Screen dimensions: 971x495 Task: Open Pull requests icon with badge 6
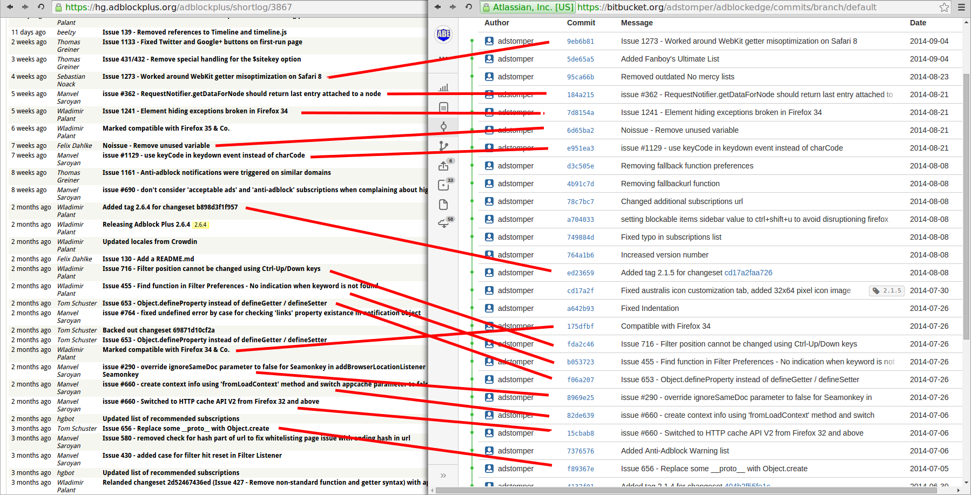tap(444, 166)
